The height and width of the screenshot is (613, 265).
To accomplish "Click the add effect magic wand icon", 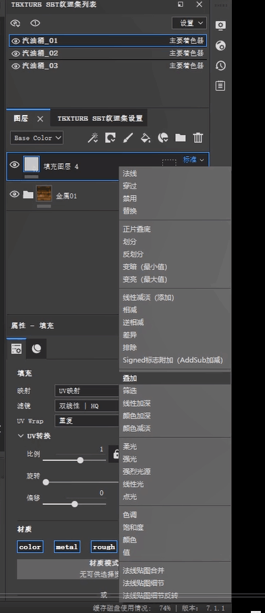I will click(93, 138).
